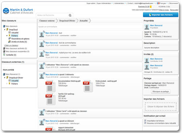Toggle Nouveau commentaire dans Actualité checkbox

click(145, 123)
